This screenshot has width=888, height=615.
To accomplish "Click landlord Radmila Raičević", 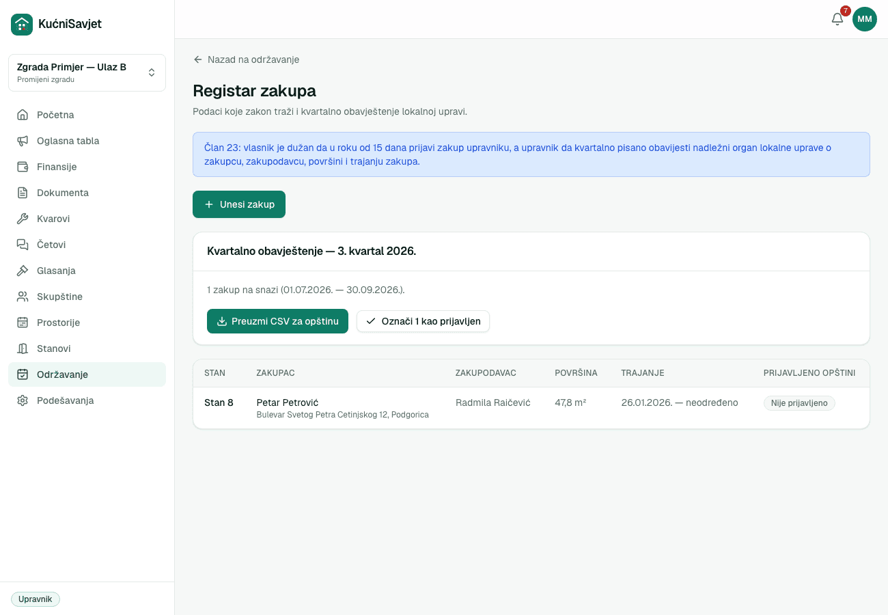I will [x=493, y=402].
